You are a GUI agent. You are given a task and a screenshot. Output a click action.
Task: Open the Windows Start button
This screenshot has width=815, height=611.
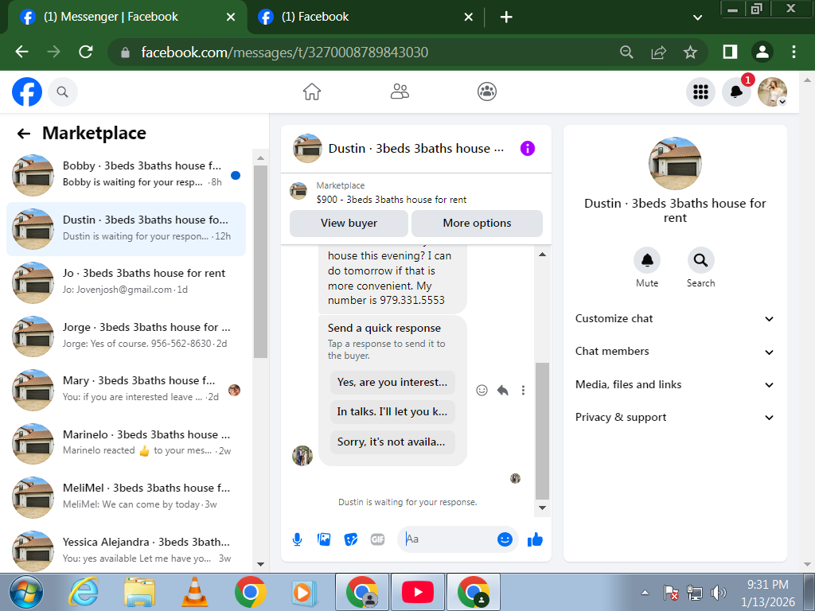click(26, 592)
